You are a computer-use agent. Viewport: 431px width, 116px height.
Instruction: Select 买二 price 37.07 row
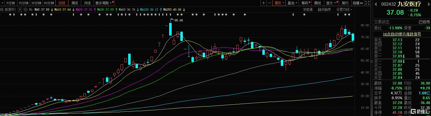pos(401,65)
